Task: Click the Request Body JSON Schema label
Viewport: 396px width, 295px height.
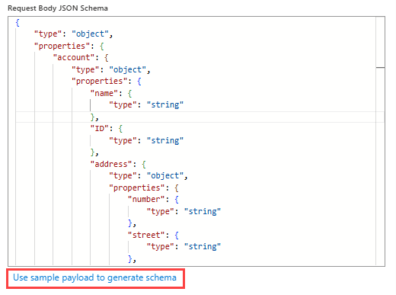Action: (58, 8)
